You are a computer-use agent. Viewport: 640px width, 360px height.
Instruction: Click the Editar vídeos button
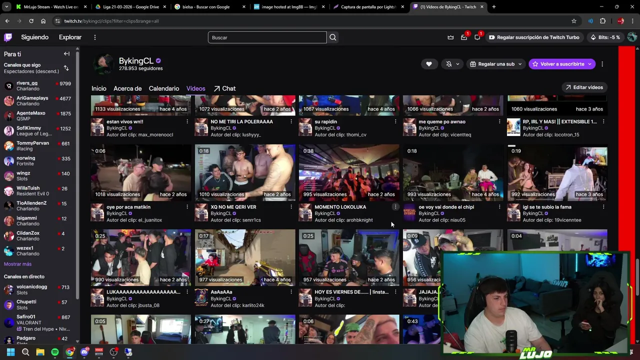tap(584, 87)
